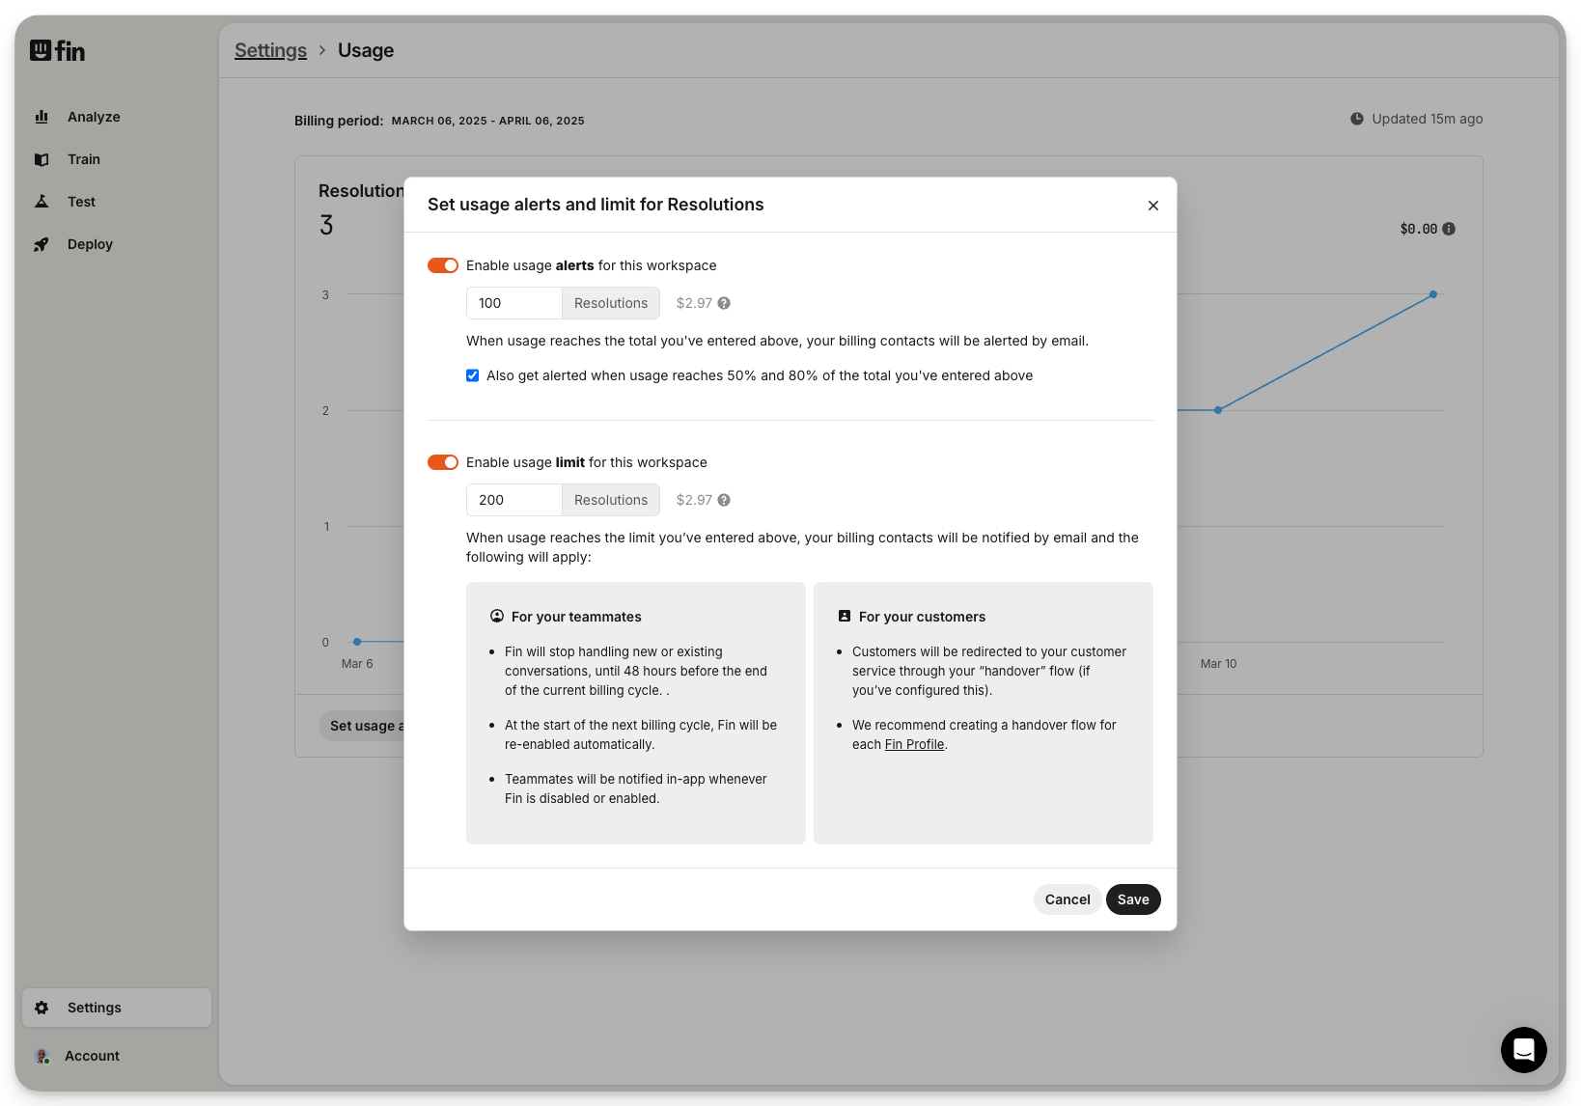Click help icon beside alerts price
Screen dimensions: 1581x1106
click(724, 303)
